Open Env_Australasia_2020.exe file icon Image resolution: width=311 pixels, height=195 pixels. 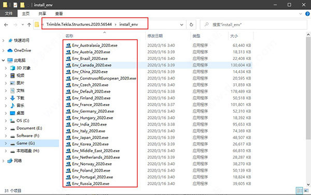[68, 46]
